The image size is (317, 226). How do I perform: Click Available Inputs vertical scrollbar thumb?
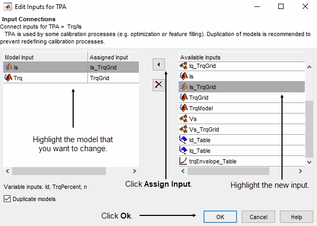[309, 129]
